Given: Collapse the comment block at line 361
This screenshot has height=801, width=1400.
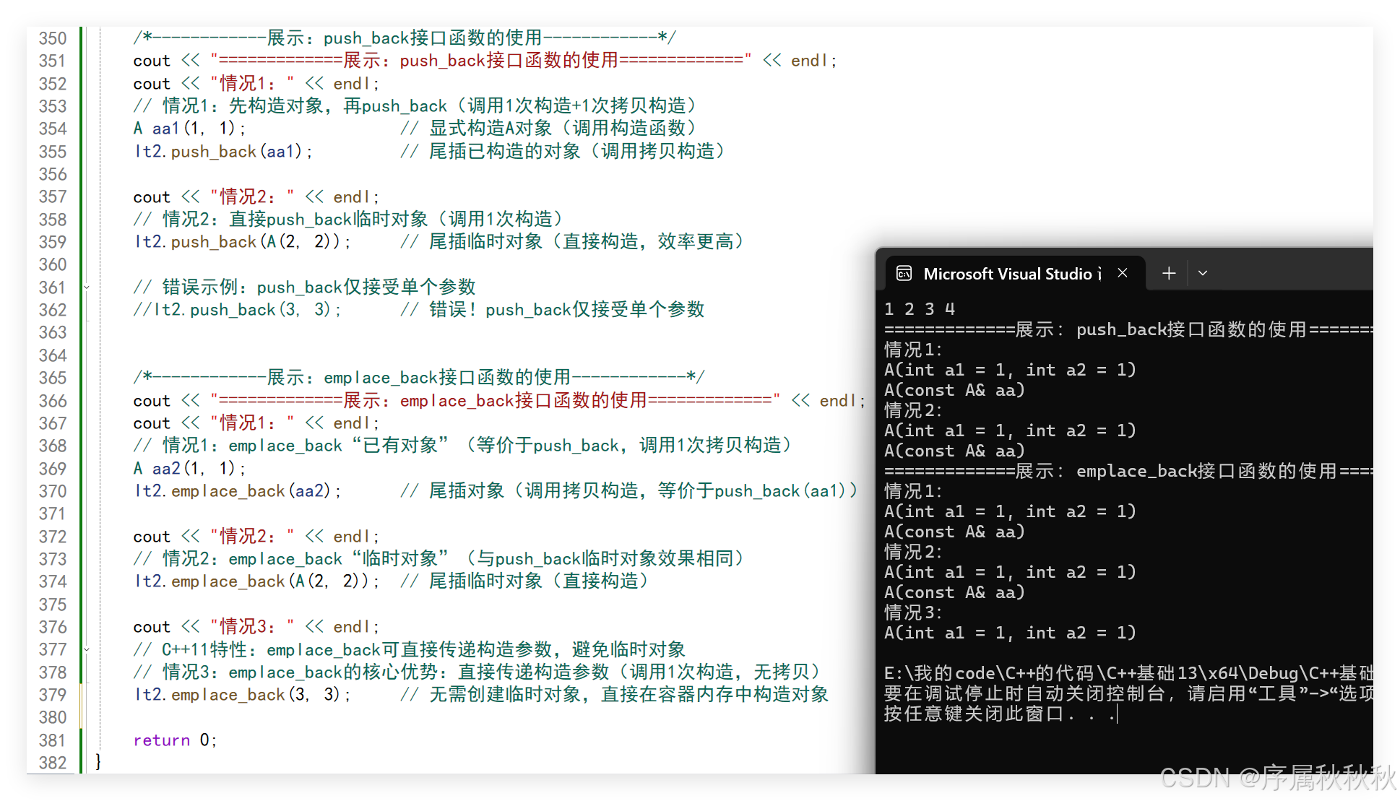Looking at the screenshot, I should (x=87, y=287).
